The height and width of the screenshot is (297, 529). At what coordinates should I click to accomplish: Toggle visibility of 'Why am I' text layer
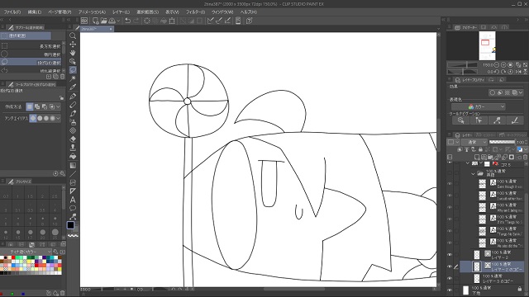(x=450, y=207)
